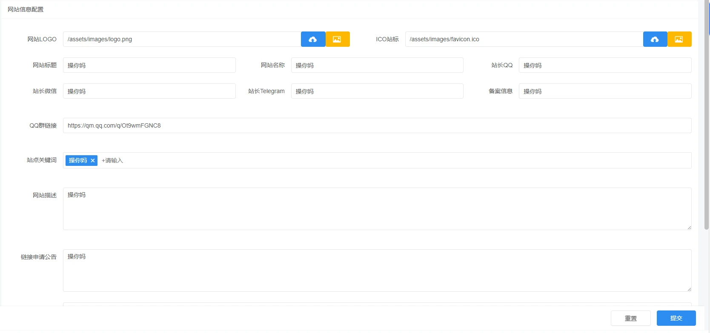
Task: Focus the 站长QQ input field
Action: 604,65
